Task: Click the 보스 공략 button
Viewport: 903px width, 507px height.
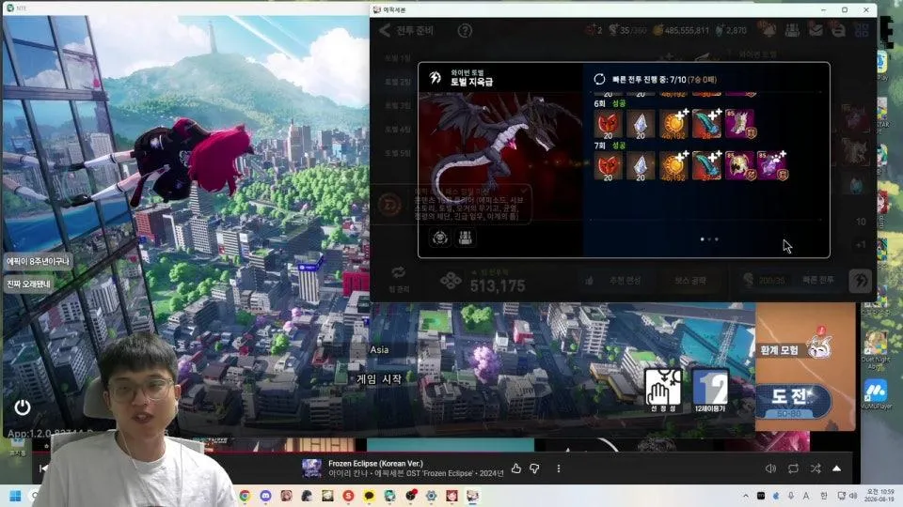Action: click(x=689, y=281)
